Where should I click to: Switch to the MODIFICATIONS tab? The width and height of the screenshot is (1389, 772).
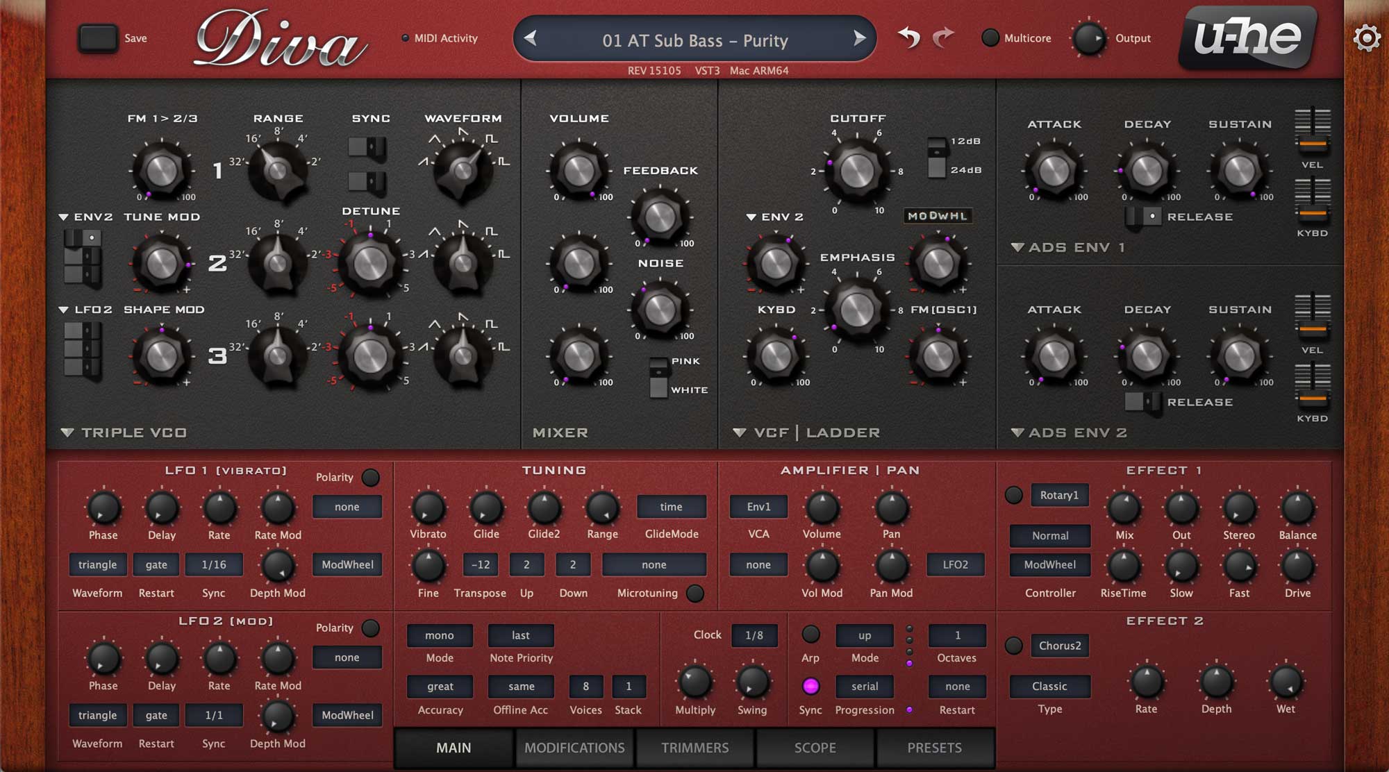point(574,748)
